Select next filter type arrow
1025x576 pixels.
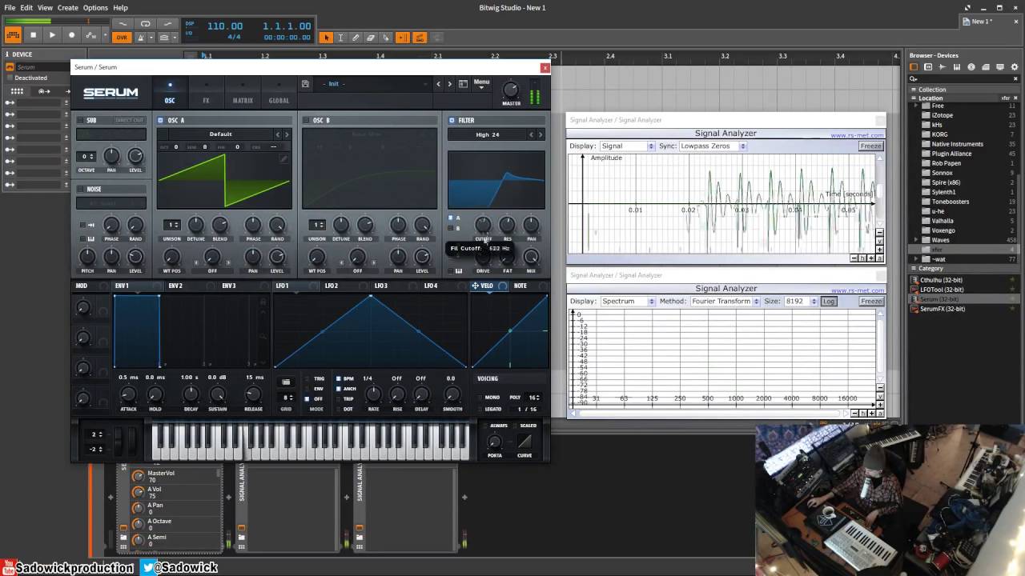(x=540, y=134)
